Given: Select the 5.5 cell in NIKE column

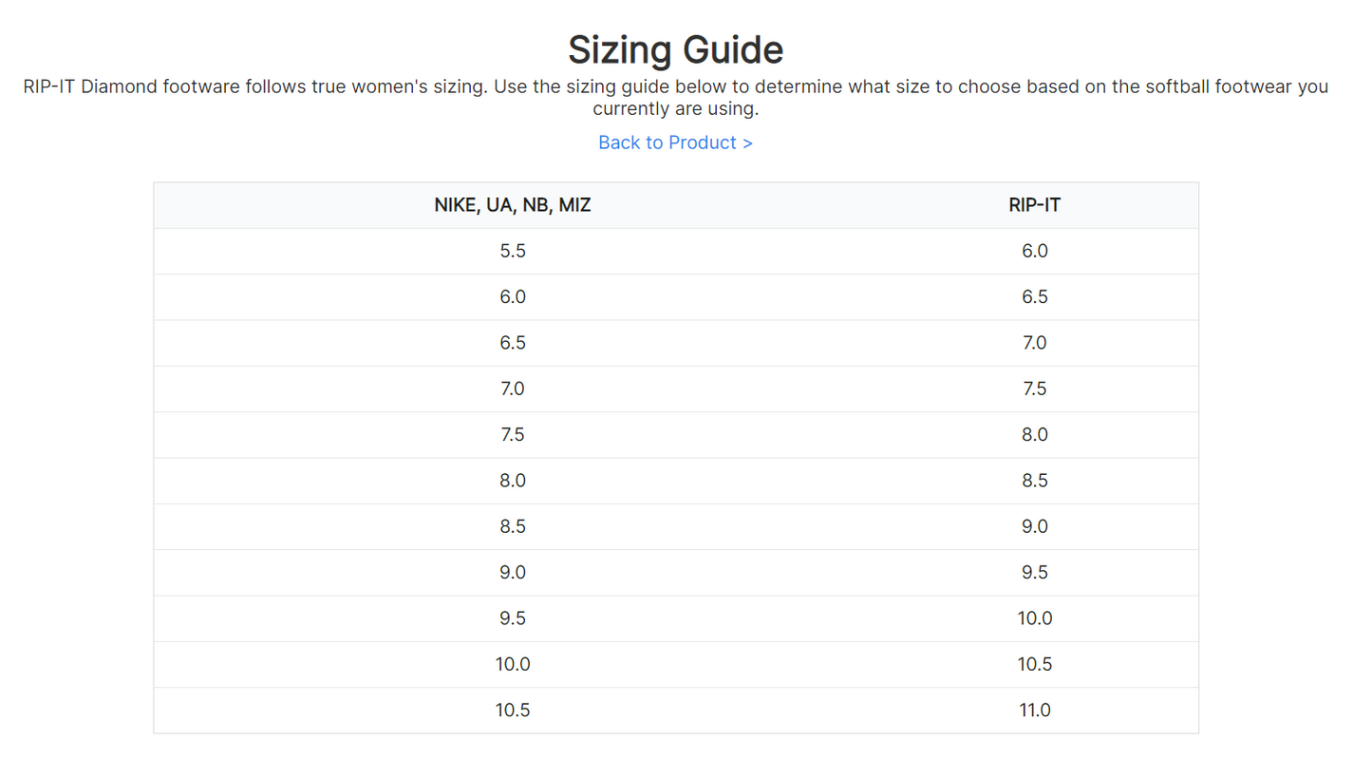Looking at the screenshot, I should [513, 251].
